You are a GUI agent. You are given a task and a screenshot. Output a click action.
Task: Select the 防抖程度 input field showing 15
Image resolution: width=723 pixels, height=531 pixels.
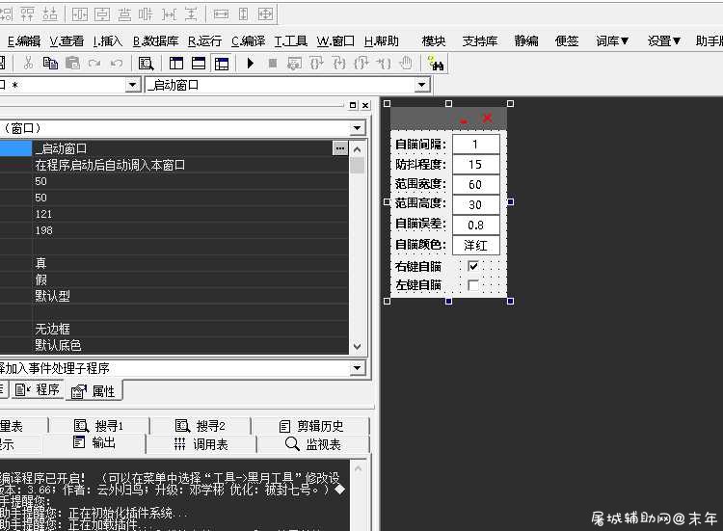476,164
